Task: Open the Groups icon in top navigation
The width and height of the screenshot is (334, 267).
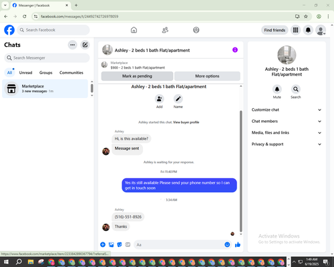Action: [x=196, y=30]
